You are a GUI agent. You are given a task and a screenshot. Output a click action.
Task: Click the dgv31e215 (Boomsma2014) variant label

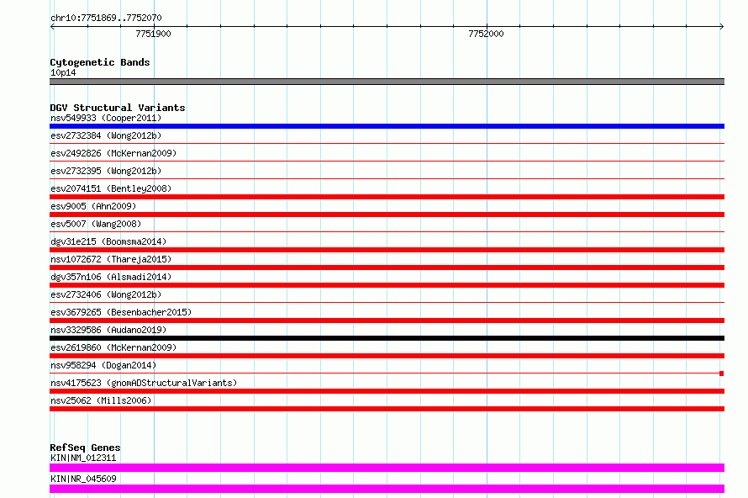point(108,241)
